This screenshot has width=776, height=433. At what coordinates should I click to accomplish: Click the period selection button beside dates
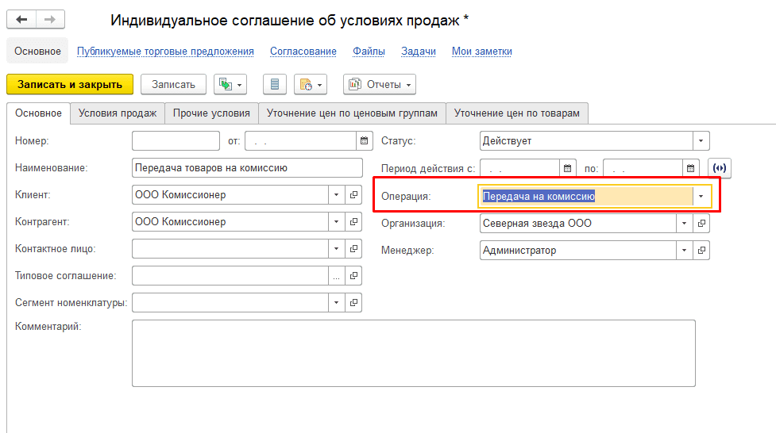pos(720,168)
